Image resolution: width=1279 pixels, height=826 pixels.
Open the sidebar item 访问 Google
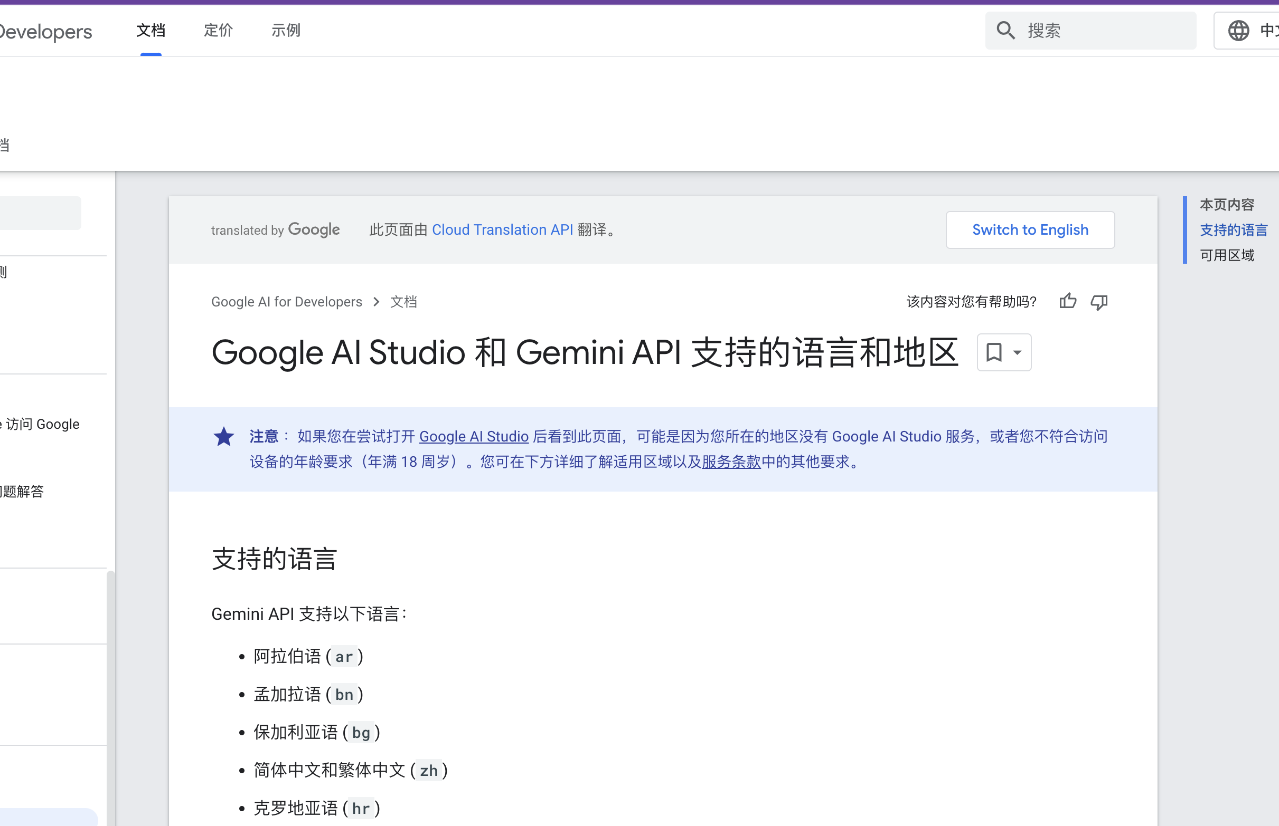pos(40,424)
